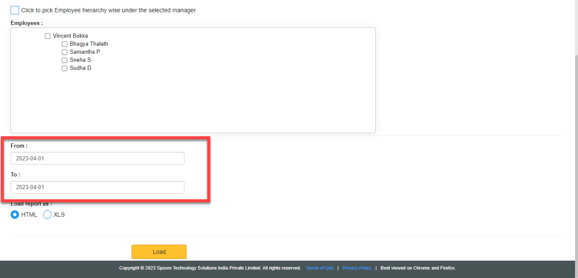Screen dimensions: 578x278
Task: Enable the employee hierarchy wise checkbox
Action: [15, 10]
